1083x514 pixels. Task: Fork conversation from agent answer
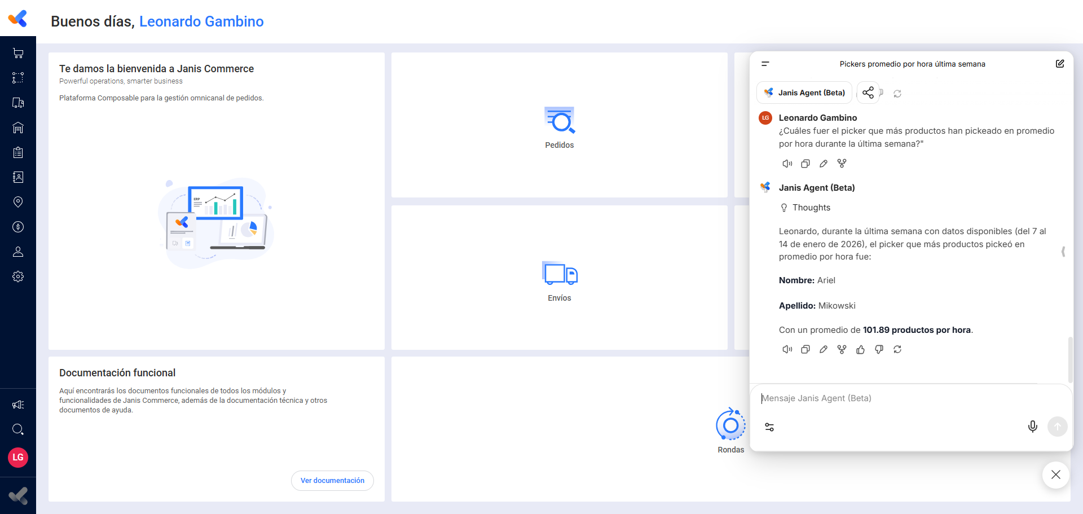pos(842,350)
